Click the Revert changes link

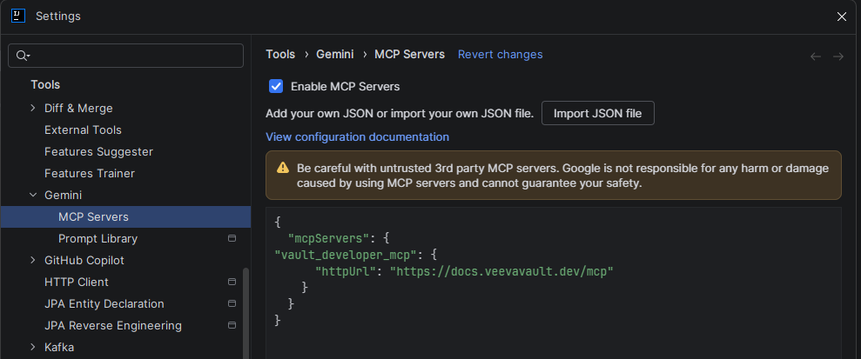pos(501,54)
